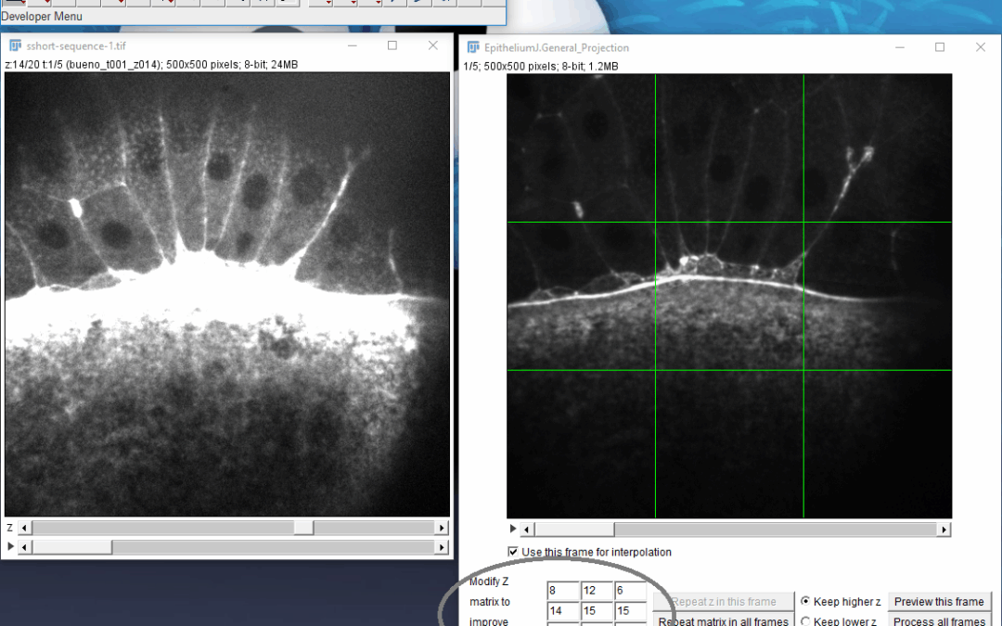Click the center grid cell of the projection image
Viewport: 1002px width, 626px height.
[x=729, y=297]
